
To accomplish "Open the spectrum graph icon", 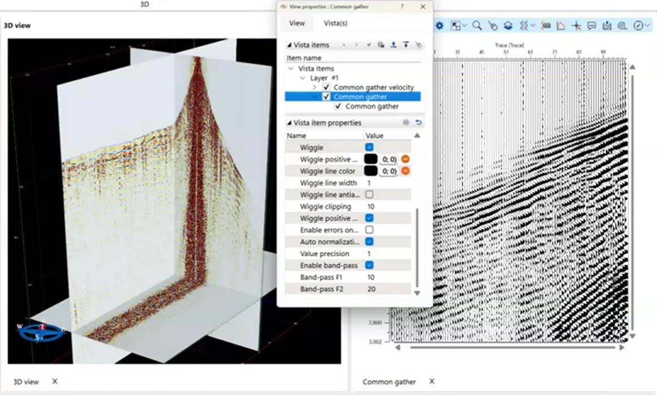I will coord(560,26).
